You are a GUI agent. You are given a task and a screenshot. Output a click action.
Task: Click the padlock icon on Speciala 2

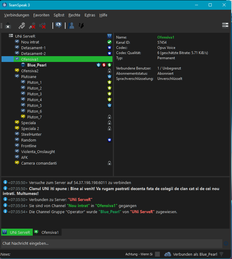coord(109,128)
